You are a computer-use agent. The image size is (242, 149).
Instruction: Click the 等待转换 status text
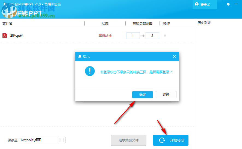tap(105, 36)
